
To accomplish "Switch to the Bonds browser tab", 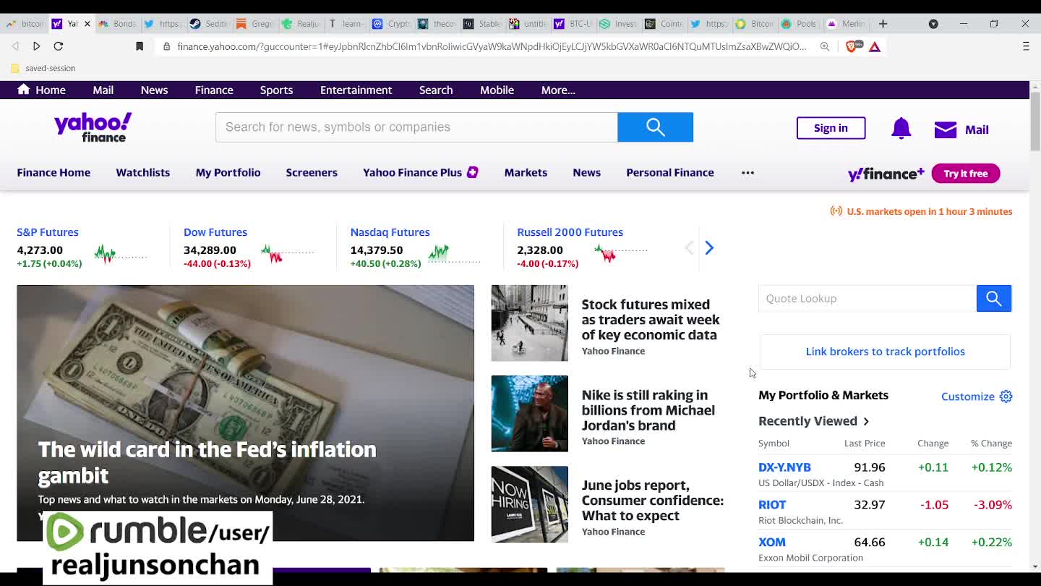I will click(x=117, y=24).
